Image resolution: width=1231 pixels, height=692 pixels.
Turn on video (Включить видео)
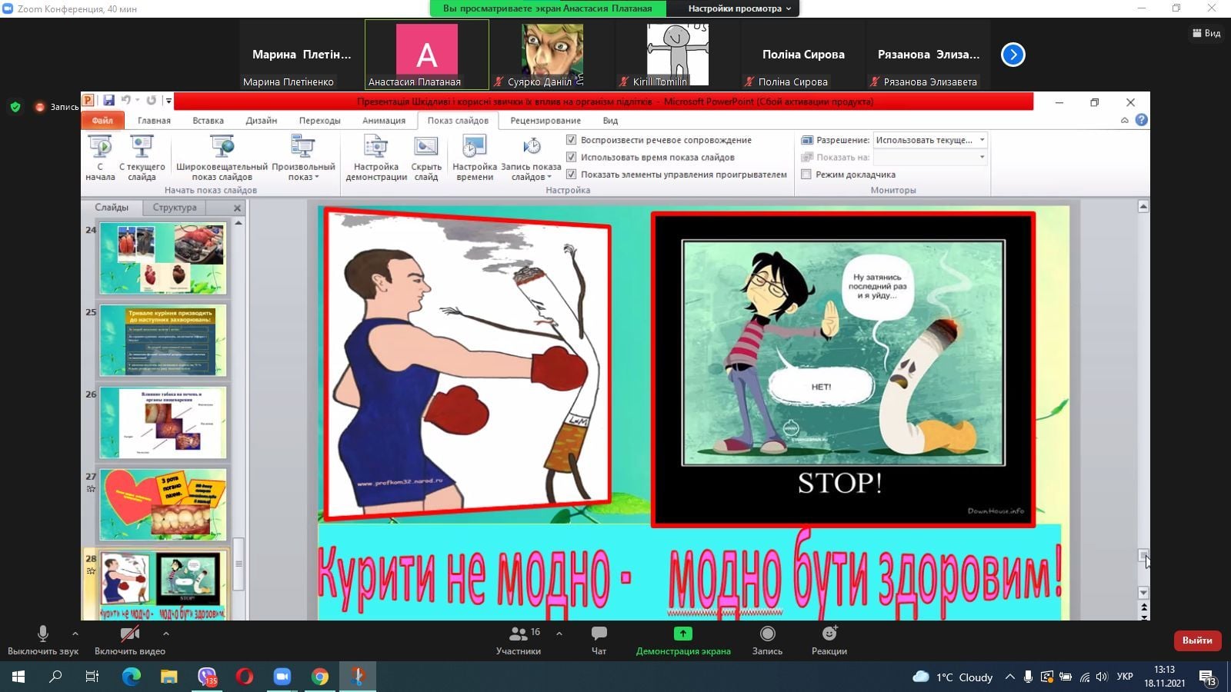(130, 640)
